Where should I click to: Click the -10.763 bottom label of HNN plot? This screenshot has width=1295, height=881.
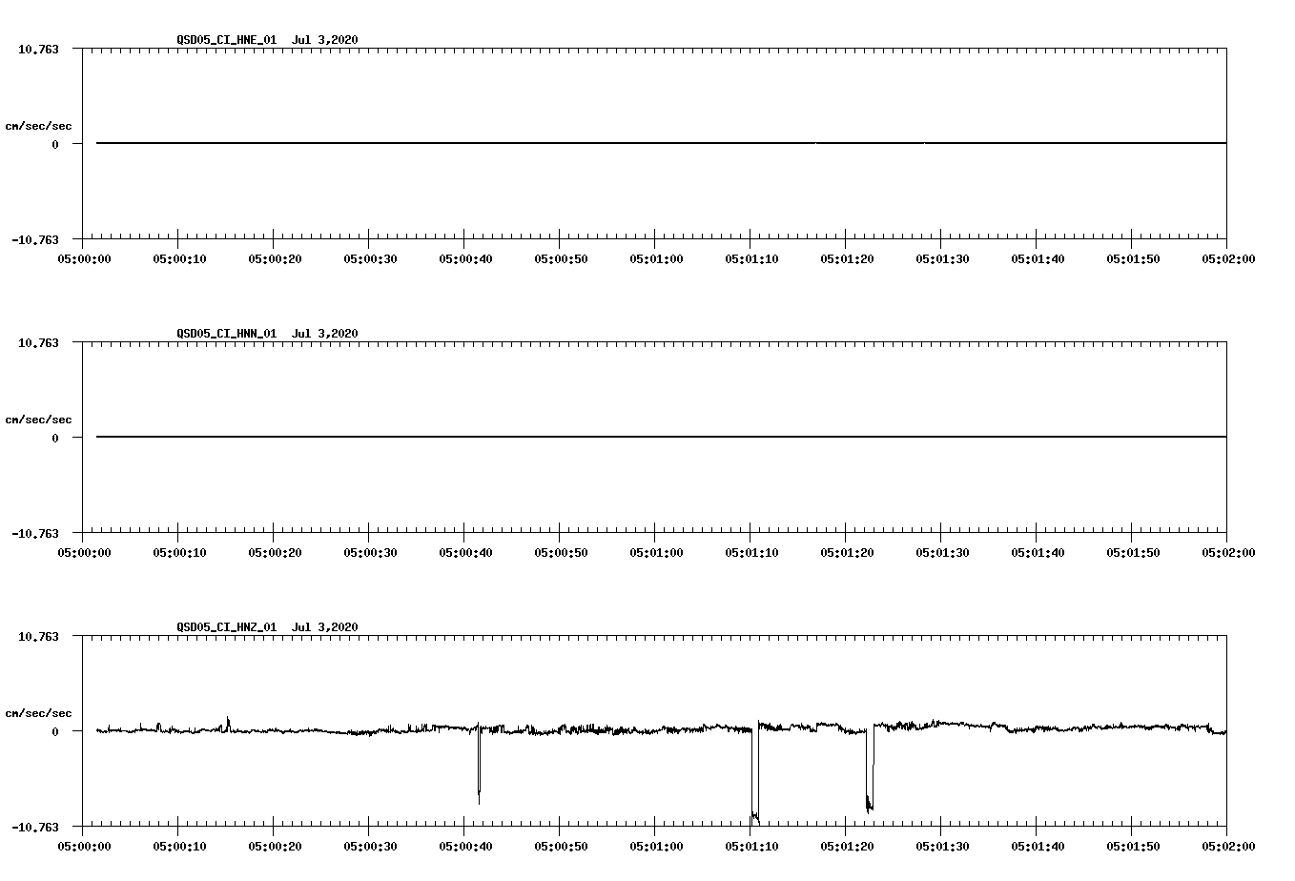click(x=35, y=533)
